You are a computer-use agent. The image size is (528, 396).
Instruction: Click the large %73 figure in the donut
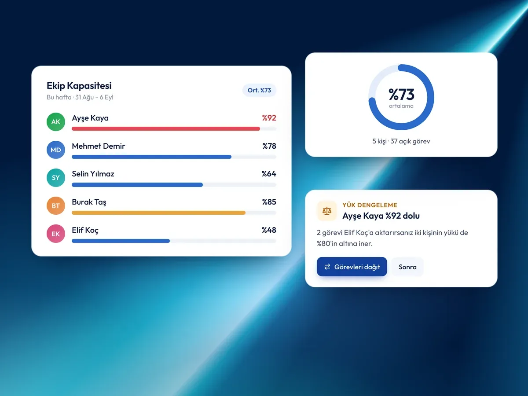(x=401, y=94)
